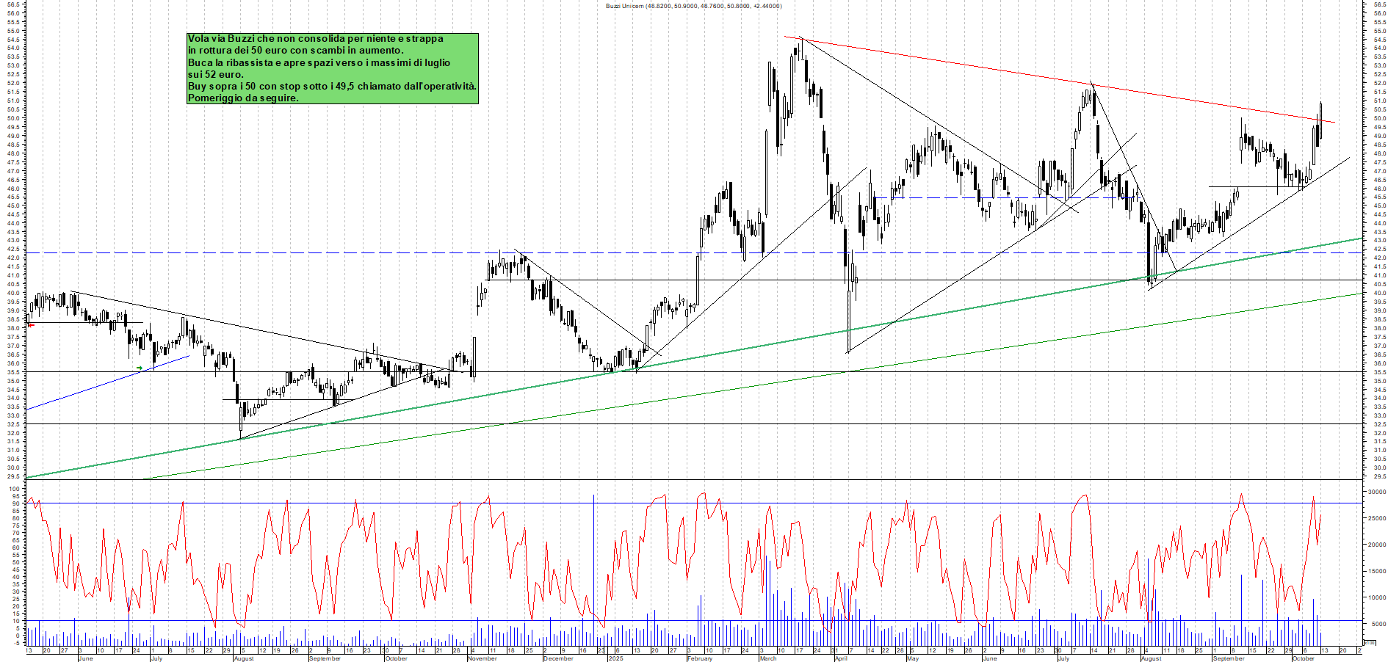Click the April label on the time axis
This screenshot has width=1388, height=662.
pyautogui.click(x=841, y=658)
